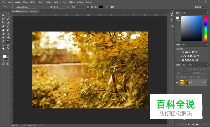Viewport: 210px width, 127px height.
Task: Open the Properties panel icon in dock
Action: 172,20
